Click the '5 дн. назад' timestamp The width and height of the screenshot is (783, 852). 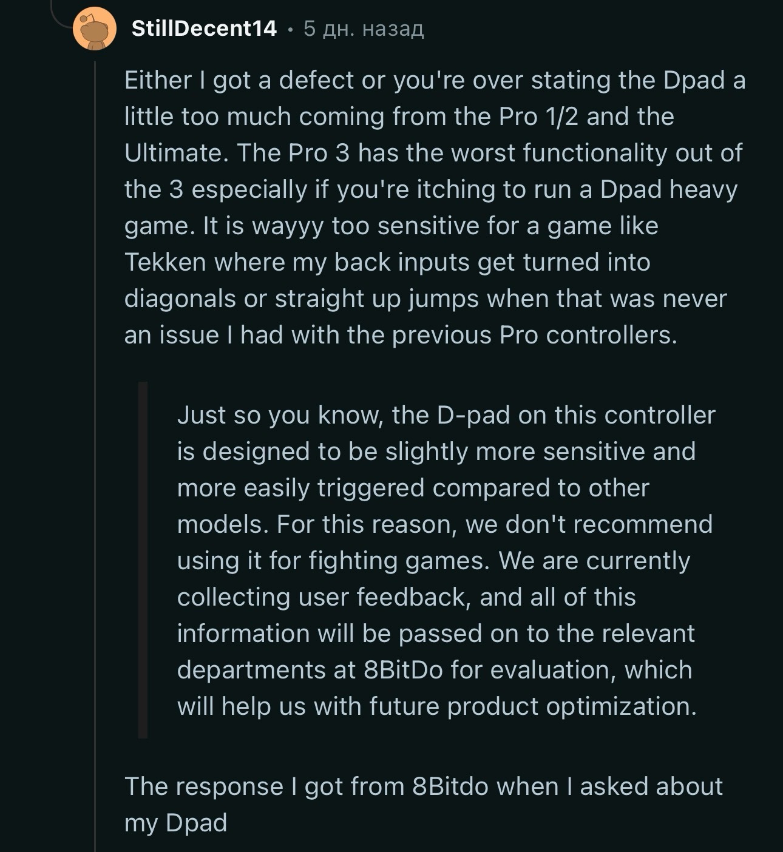point(364,29)
